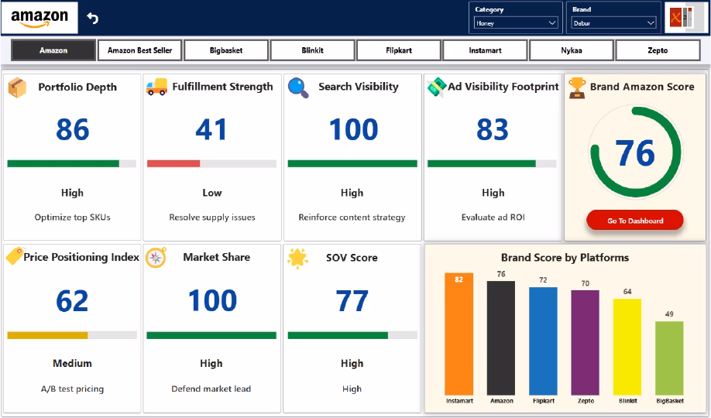Click the Ad Visibility value 83
711x418 pixels.
pyautogui.click(x=493, y=130)
